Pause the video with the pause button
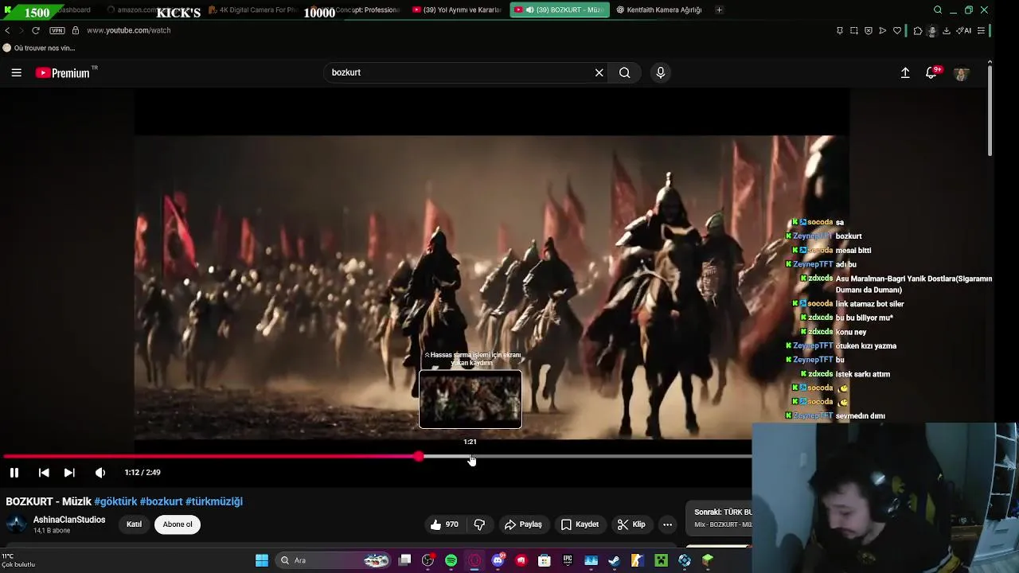The image size is (1019, 573). pyautogui.click(x=14, y=473)
